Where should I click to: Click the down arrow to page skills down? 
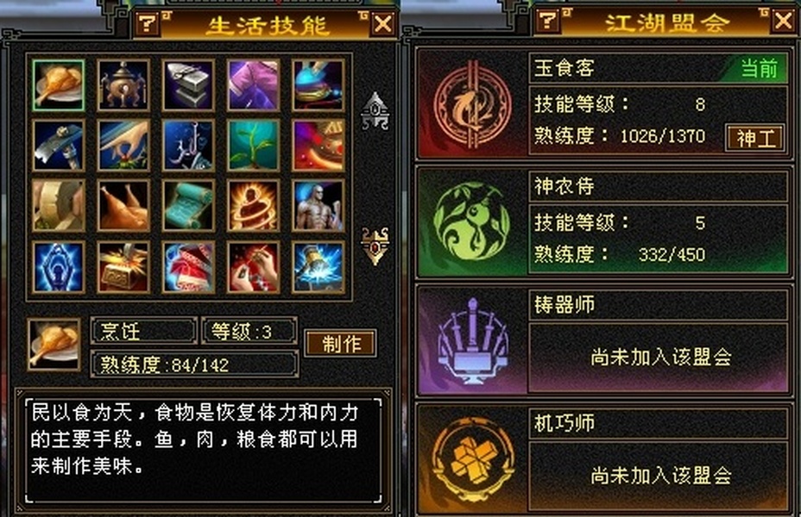point(375,246)
